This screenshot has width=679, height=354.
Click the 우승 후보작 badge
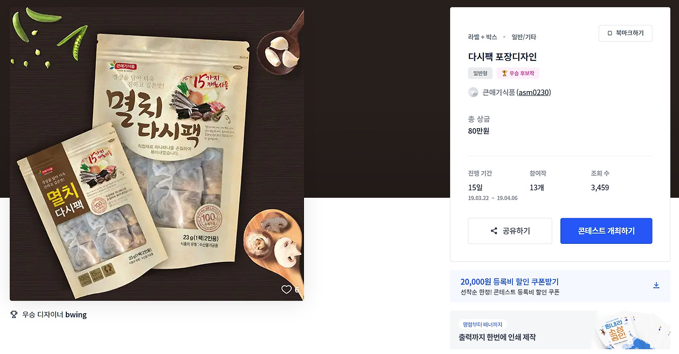coord(518,73)
